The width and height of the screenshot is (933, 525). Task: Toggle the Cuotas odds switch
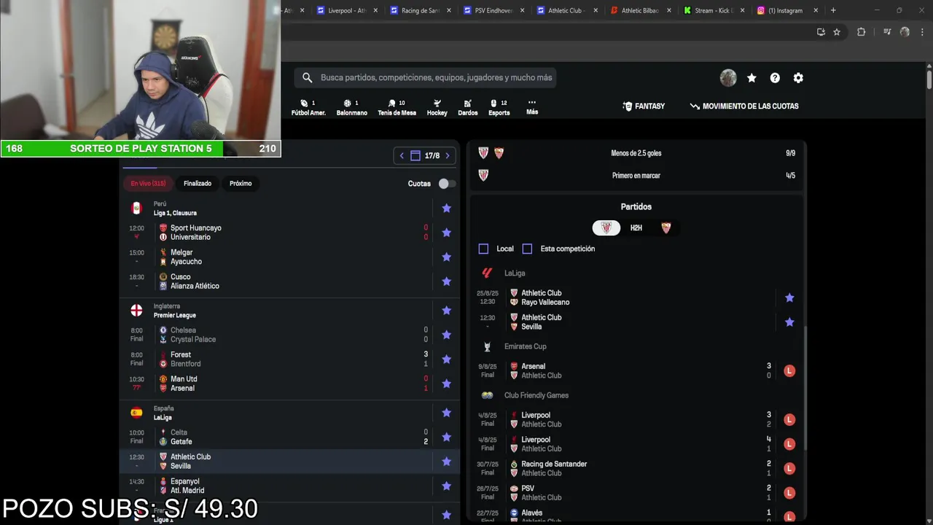click(x=446, y=184)
